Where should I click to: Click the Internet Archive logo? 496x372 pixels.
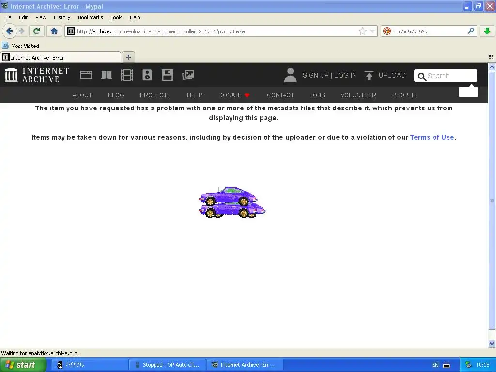point(37,75)
